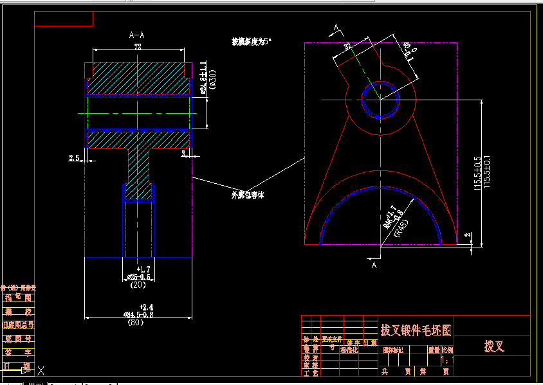The height and width of the screenshot is (385, 543).
Task: Select the 工艺 row label
Action: [311, 373]
